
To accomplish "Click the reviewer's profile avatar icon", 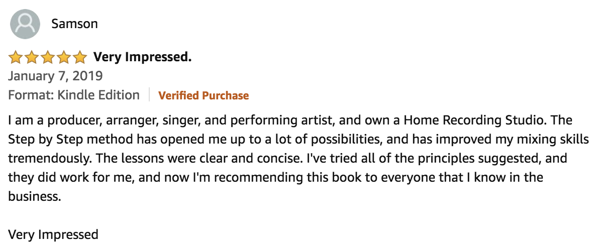I will (25, 24).
